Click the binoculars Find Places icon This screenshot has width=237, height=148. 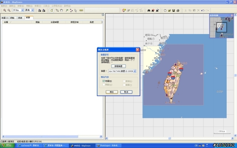coord(149,10)
